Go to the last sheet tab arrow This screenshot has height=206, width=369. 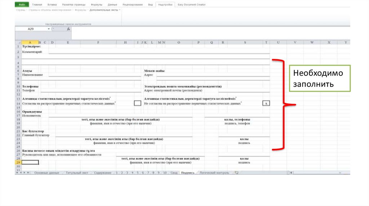(x=28, y=173)
